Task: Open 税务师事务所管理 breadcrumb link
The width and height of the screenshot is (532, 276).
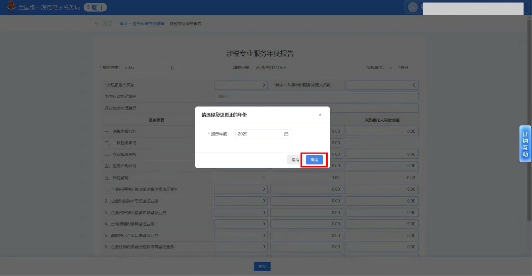Action: tap(148, 24)
